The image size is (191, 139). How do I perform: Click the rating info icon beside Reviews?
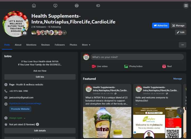coord(37,124)
